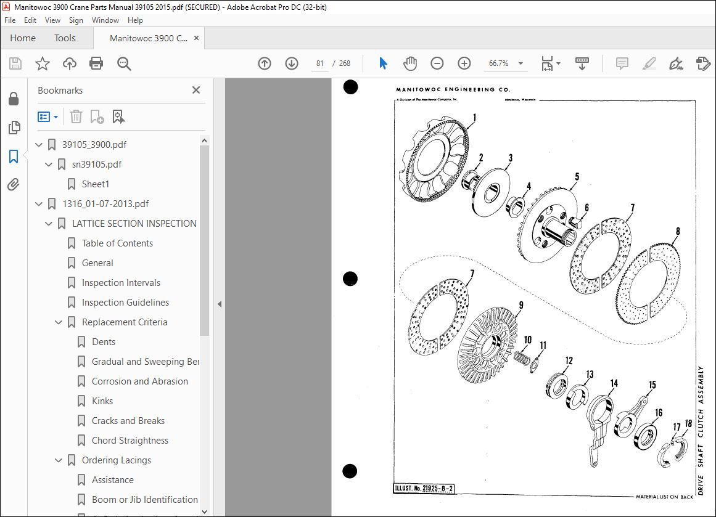Collapse Ordering Lacings bookmark
Image resolution: width=716 pixels, height=517 pixels.
pos(59,460)
